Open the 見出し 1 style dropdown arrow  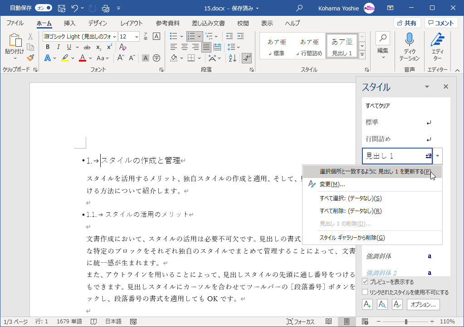click(x=437, y=156)
